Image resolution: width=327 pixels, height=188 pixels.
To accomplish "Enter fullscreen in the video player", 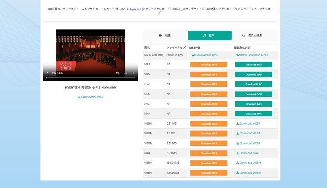I will 126,72.
